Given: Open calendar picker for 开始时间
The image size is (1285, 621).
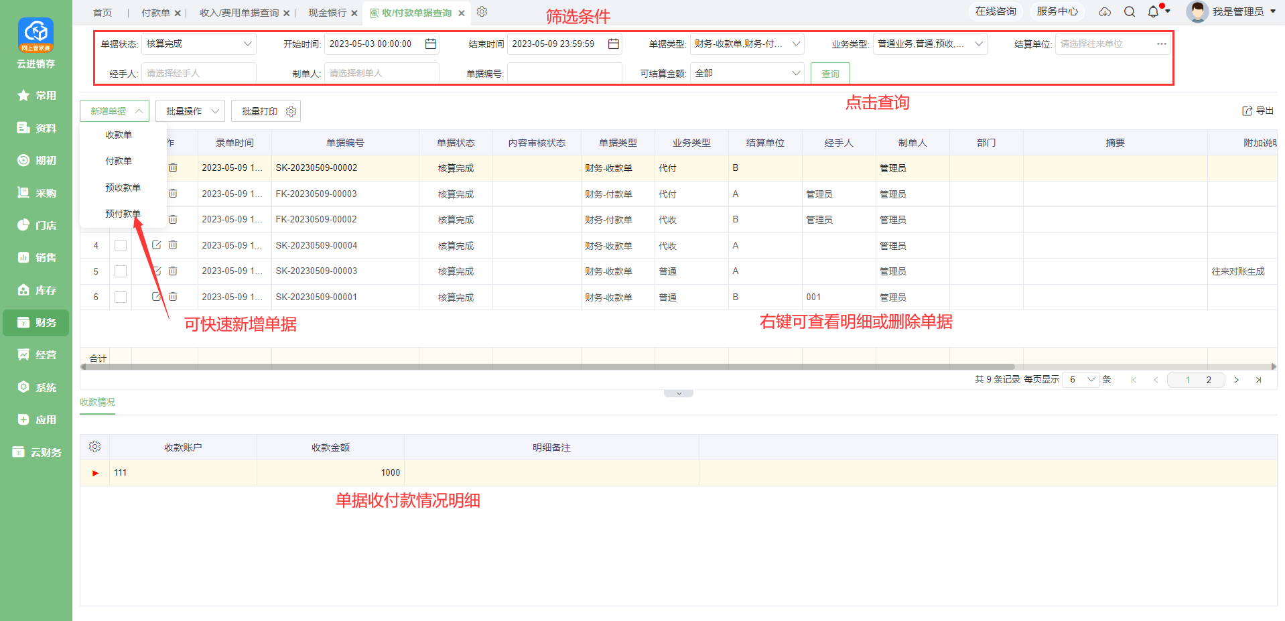Looking at the screenshot, I should pyautogui.click(x=431, y=44).
